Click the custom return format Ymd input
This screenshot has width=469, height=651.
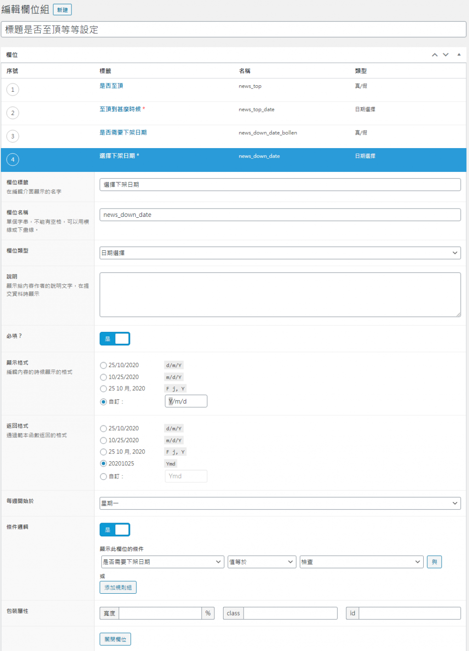[186, 476]
